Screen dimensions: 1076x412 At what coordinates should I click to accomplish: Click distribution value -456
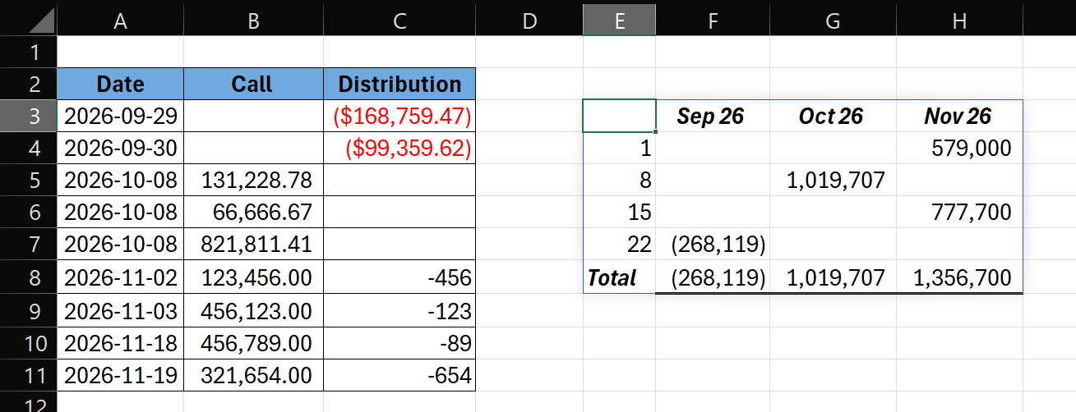coord(399,277)
